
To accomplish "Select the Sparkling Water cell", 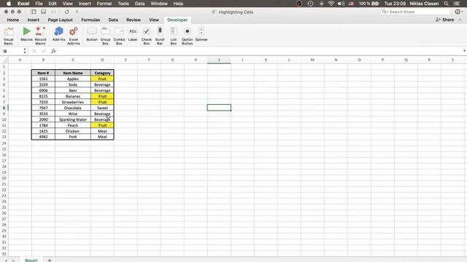I will coord(73,119).
